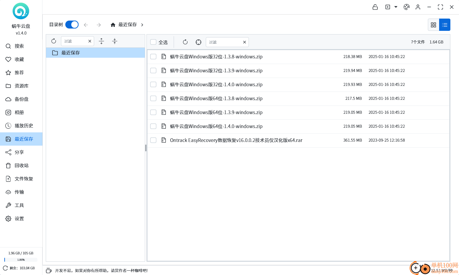This screenshot has height=275, width=459.
Task: Open the theme palette icon
Action: (407, 7)
